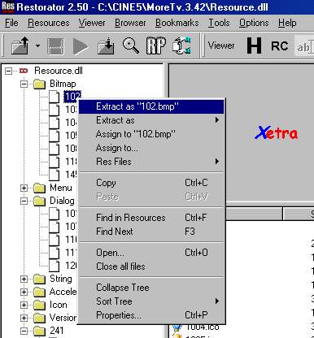Collapse the Dialog folder
The image size is (314, 338).
24,201
